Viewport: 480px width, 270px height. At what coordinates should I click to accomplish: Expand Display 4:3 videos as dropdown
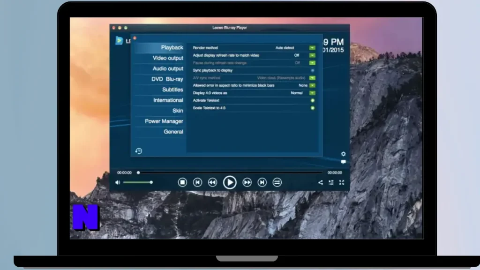312,93
